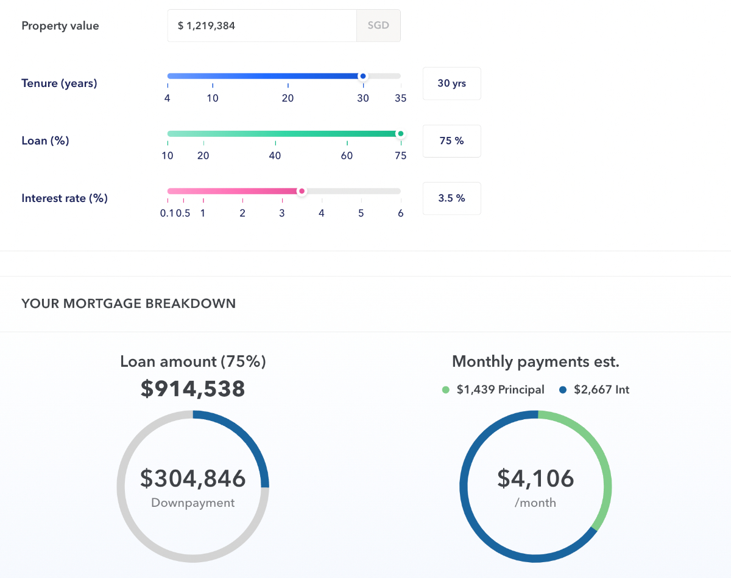Grab the Tenure slider handle
The image size is (731, 578).
coord(363,76)
